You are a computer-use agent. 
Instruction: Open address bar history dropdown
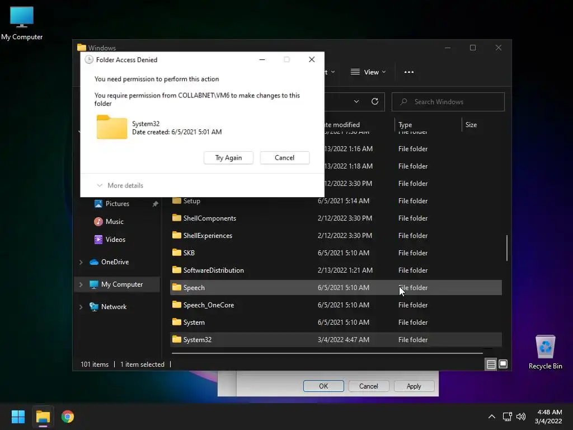click(x=356, y=102)
